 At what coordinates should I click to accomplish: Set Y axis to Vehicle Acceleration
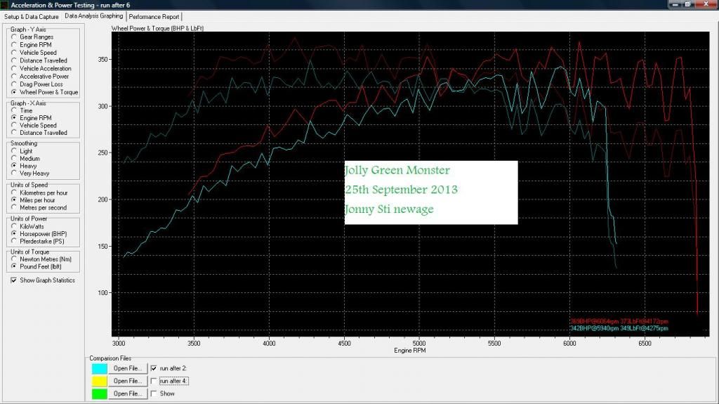click(x=15, y=69)
